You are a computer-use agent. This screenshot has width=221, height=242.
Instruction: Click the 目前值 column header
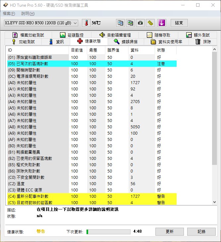pyautogui.click(x=78, y=50)
